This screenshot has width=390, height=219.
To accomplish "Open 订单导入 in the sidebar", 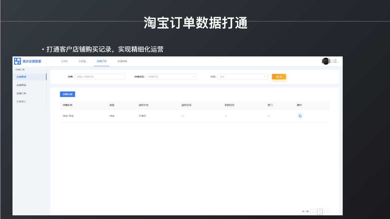I will tap(21, 102).
